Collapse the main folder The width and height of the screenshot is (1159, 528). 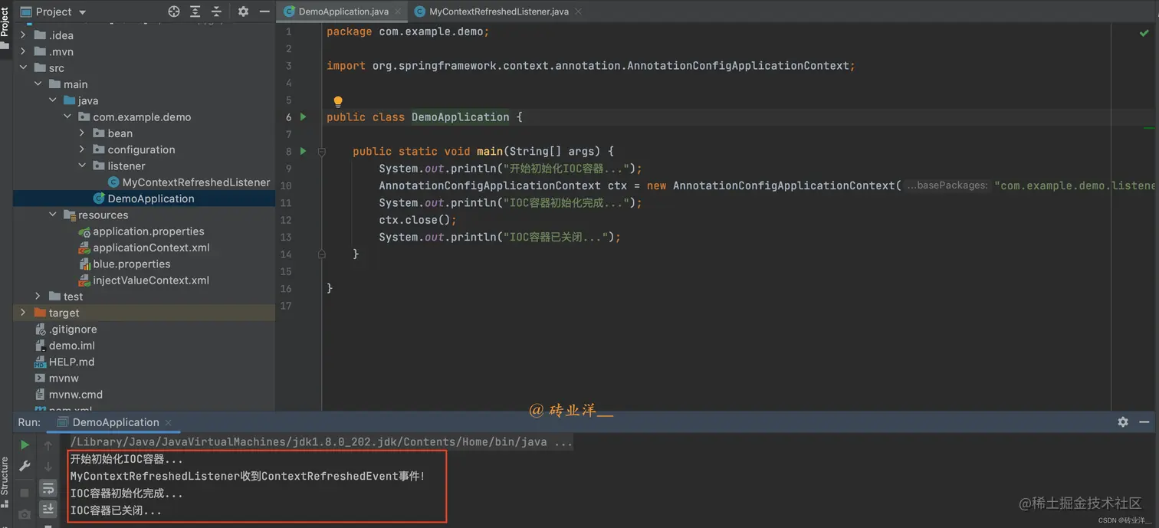38,84
